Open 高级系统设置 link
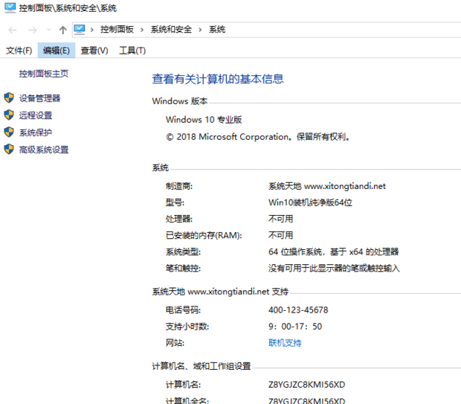461x404 pixels. point(44,150)
